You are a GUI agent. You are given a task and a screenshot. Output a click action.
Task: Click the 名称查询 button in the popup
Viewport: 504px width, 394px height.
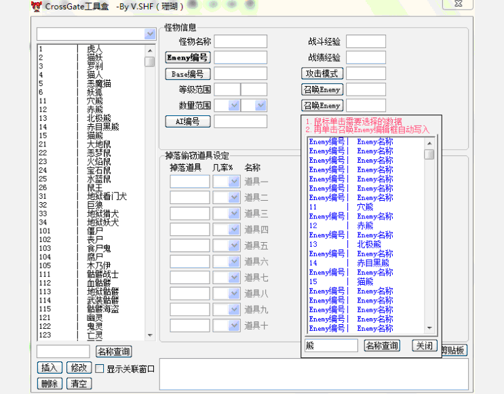(382, 346)
